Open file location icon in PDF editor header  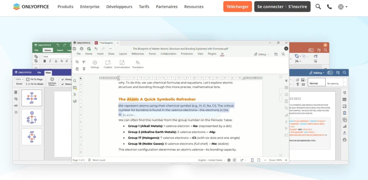pyautogui.click(x=276, y=54)
